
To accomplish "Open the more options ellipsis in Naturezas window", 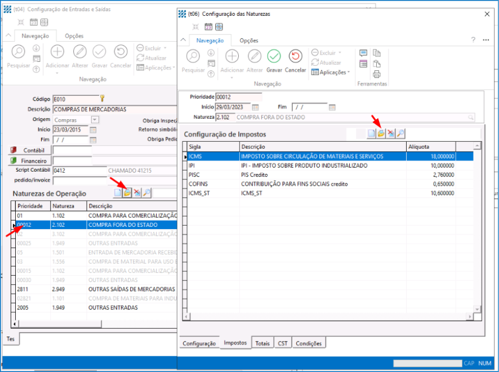I will 486,40.
